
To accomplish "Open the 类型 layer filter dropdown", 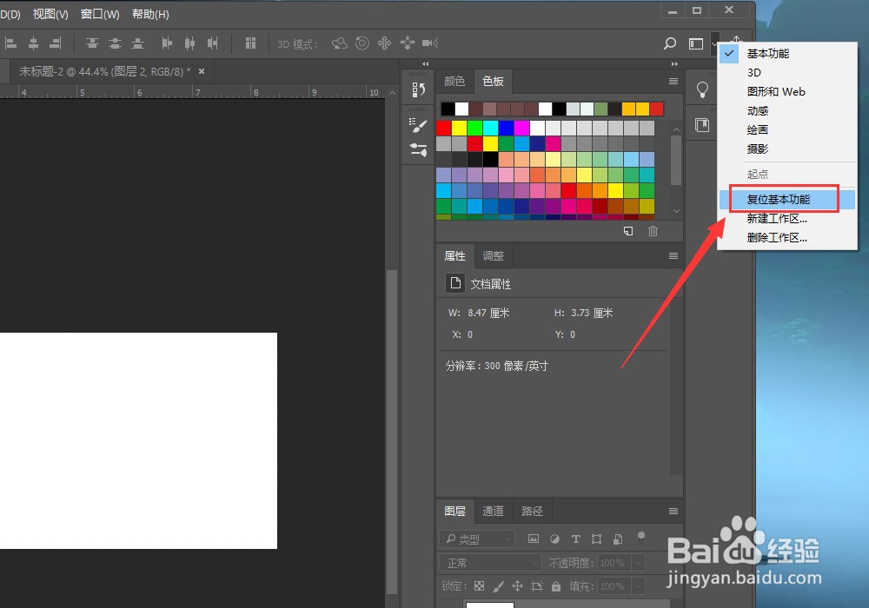I will [477, 539].
